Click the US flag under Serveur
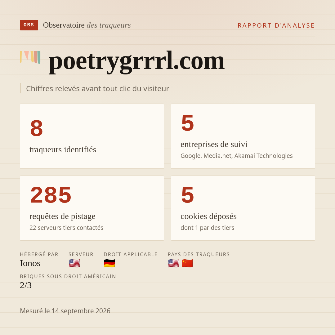 click(74, 263)
